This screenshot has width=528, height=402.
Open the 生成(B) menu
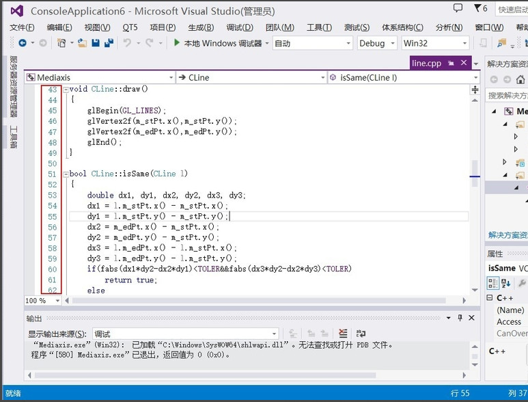tap(201, 27)
